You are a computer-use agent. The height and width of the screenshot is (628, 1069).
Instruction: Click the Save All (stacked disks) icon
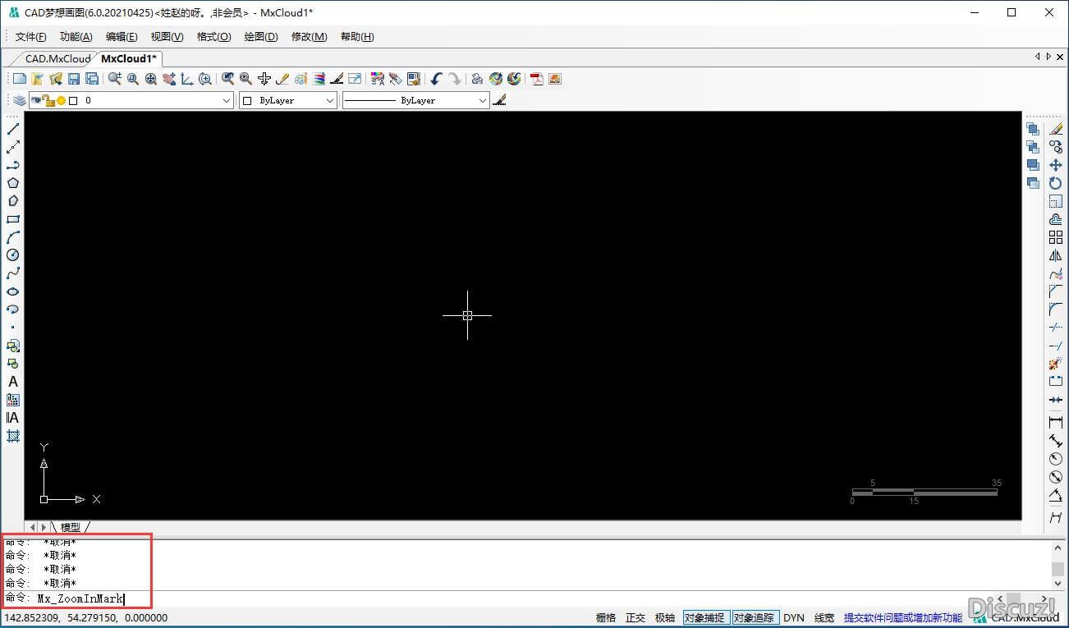coord(92,79)
